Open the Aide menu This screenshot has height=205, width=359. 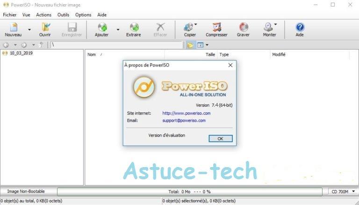coord(102,15)
